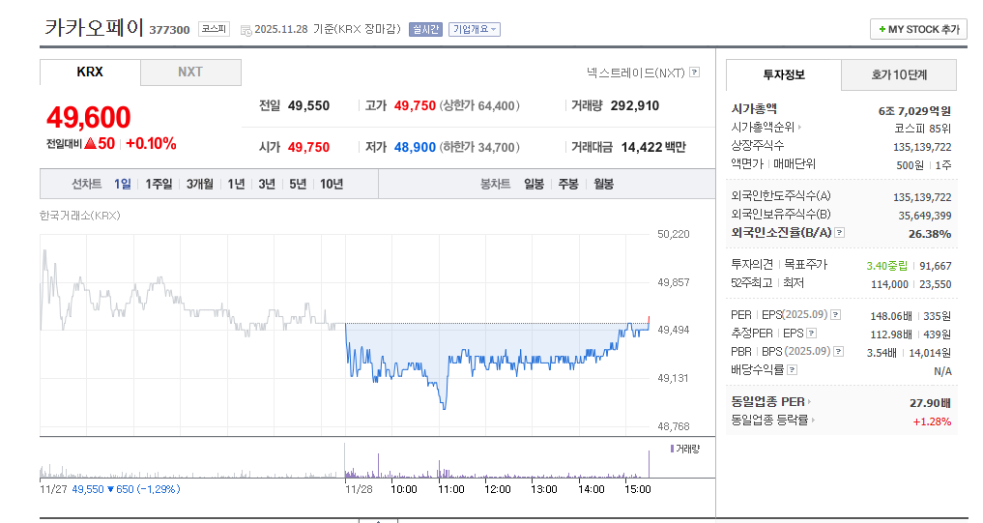This screenshot has height=523, width=983.
Task: Click the PER value 148.06배
Action: [891, 316]
